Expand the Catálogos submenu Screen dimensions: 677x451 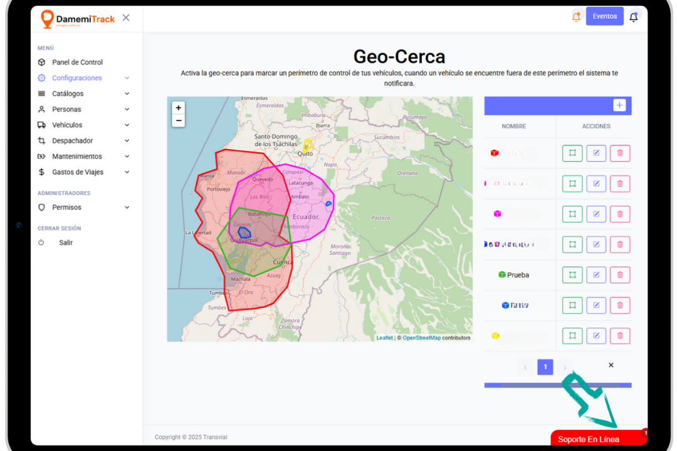click(68, 94)
